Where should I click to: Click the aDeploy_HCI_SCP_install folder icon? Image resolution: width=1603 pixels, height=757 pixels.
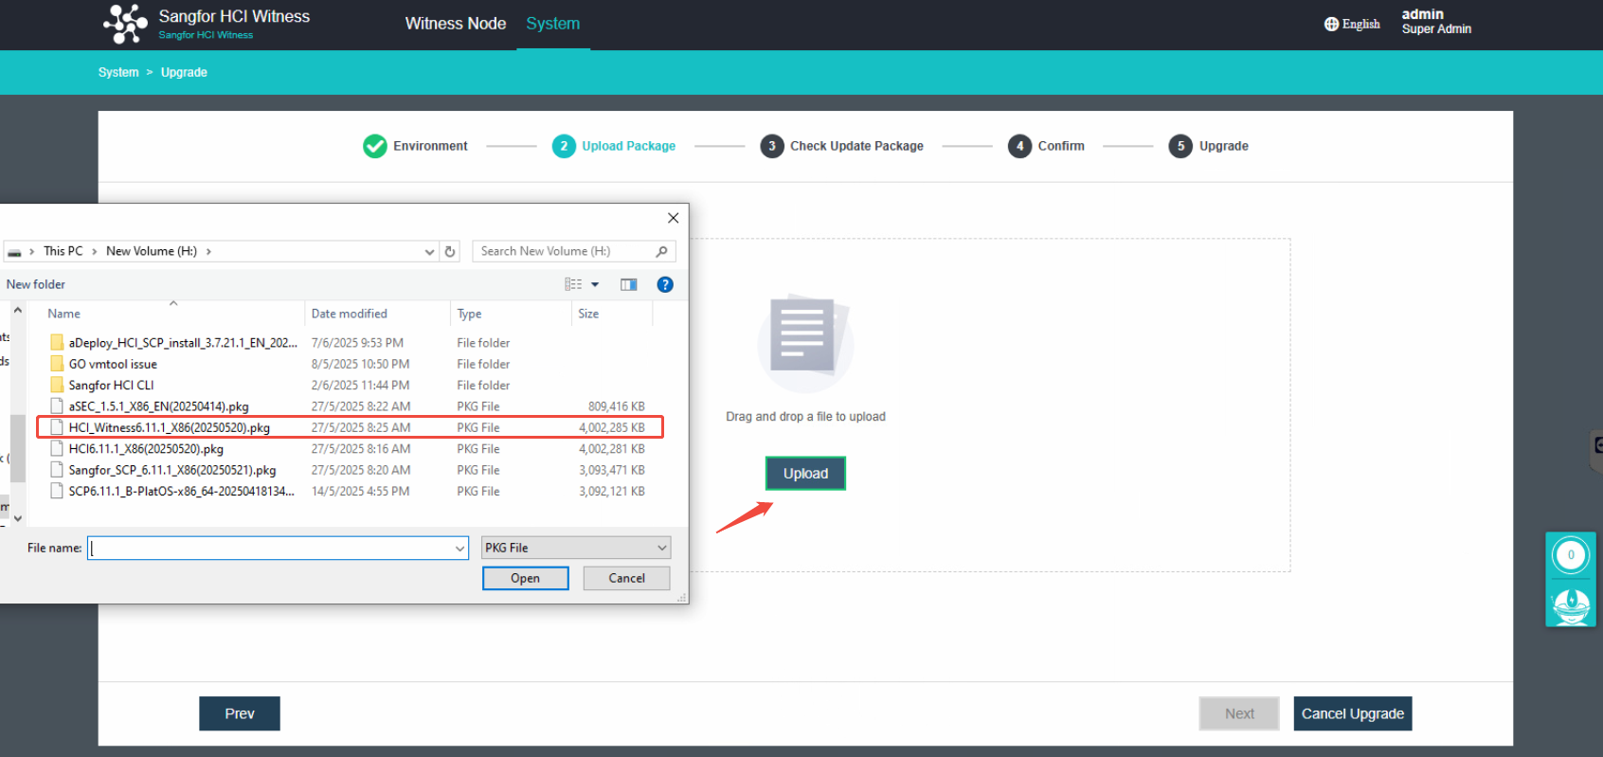(x=57, y=342)
